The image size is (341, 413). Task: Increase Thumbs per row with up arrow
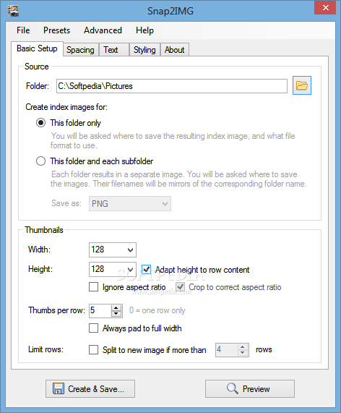[x=116, y=307]
